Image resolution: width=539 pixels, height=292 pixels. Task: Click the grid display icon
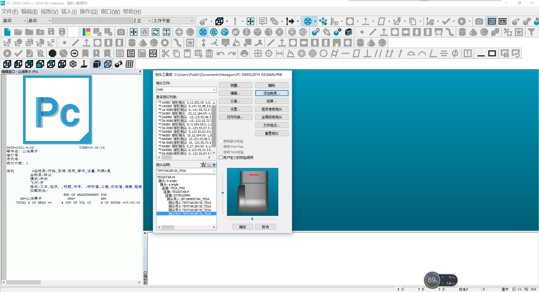(x=129, y=64)
